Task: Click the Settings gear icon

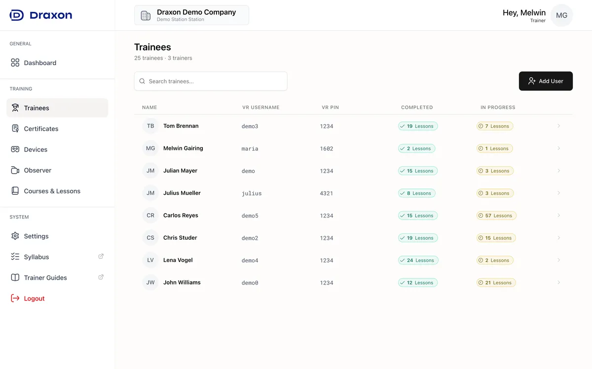Action: [x=15, y=236]
